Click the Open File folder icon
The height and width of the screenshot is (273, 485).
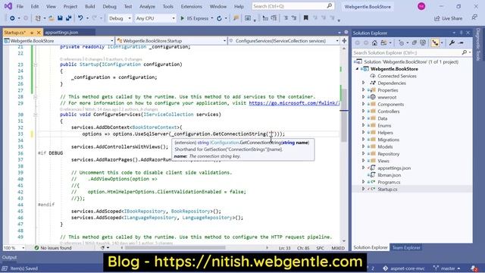pos(52,18)
